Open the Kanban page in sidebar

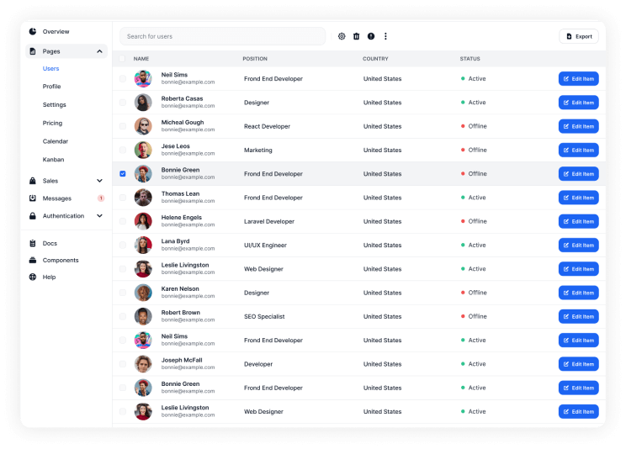(x=53, y=160)
